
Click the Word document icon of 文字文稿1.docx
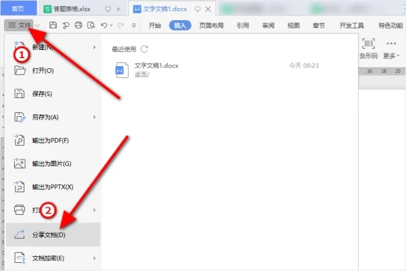[122, 70]
